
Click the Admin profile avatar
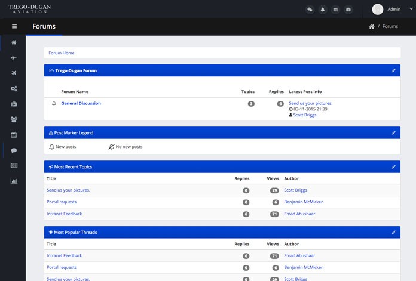[377, 9]
